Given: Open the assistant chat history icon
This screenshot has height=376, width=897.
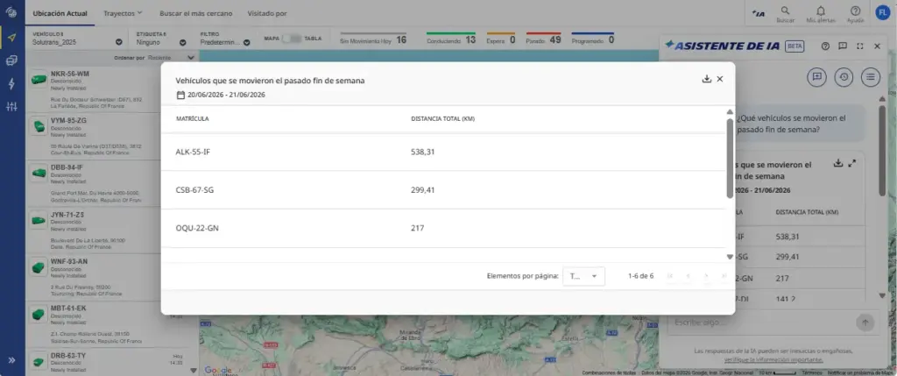Looking at the screenshot, I should 844,76.
